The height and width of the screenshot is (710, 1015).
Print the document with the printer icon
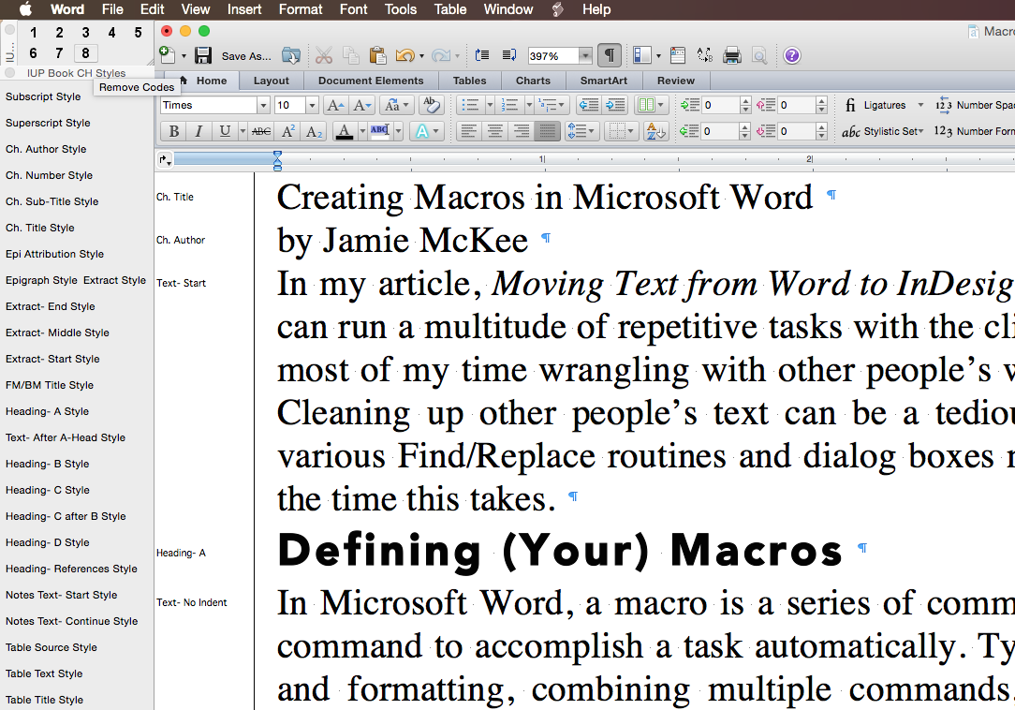732,55
